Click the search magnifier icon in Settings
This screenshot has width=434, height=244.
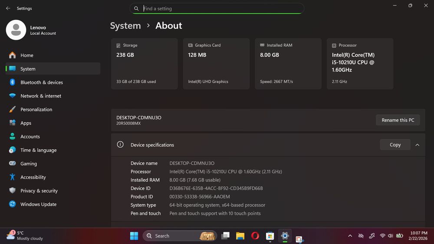tap(136, 9)
